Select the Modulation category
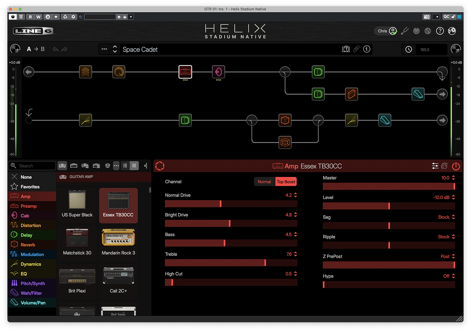Screen dimensions: 471x331 click(x=32, y=254)
